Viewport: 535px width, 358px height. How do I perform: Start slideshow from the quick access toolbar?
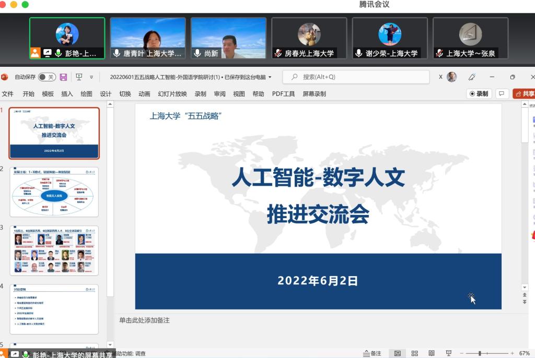tap(79, 77)
